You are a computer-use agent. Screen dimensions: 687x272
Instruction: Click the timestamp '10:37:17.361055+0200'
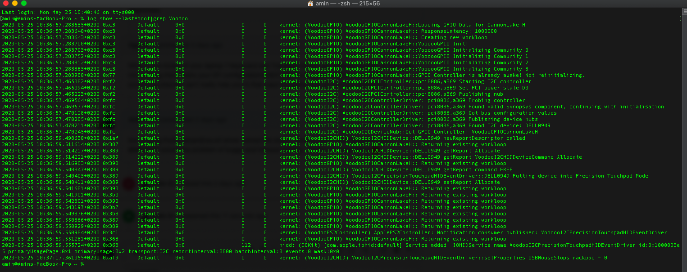(x=68, y=258)
